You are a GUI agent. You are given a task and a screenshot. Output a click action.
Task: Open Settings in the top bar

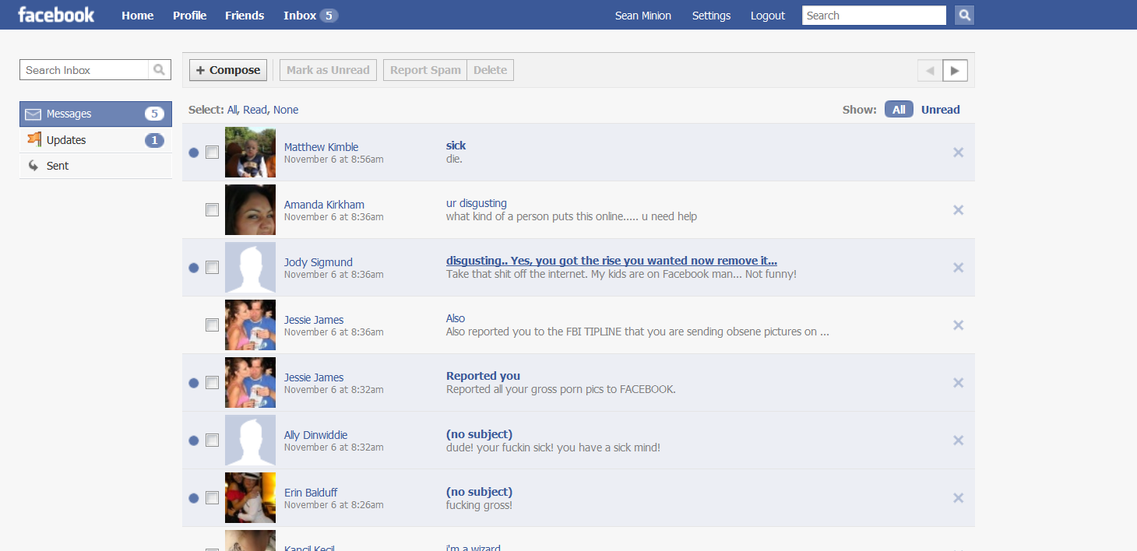[x=711, y=16]
